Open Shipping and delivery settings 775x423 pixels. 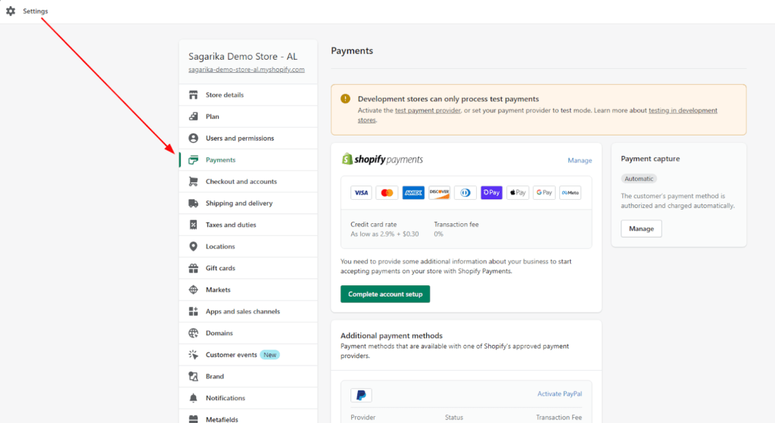pos(248,203)
